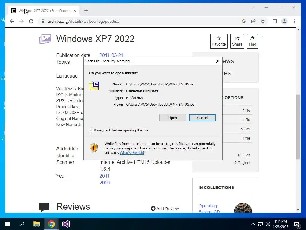Click the address bar URL
Screen dimensions: 306x230
(83, 21)
